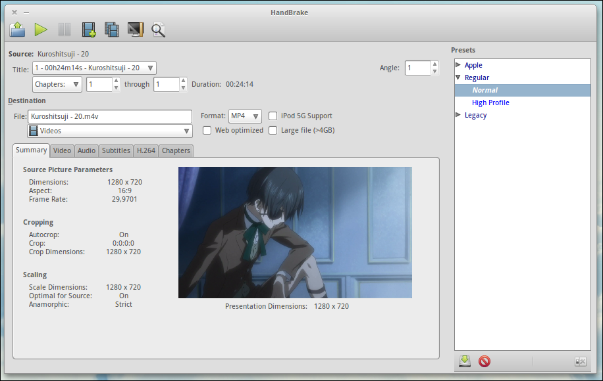
Task: Click the Duration value 00:24:14
Action: (x=239, y=84)
